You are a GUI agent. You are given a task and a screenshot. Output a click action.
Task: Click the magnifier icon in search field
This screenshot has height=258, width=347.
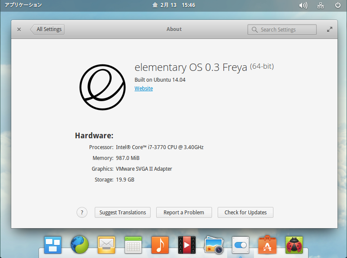click(255, 30)
